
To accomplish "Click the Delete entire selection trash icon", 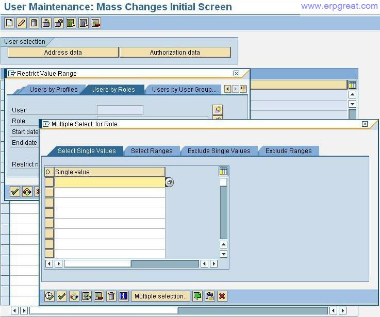I will tap(111, 296).
